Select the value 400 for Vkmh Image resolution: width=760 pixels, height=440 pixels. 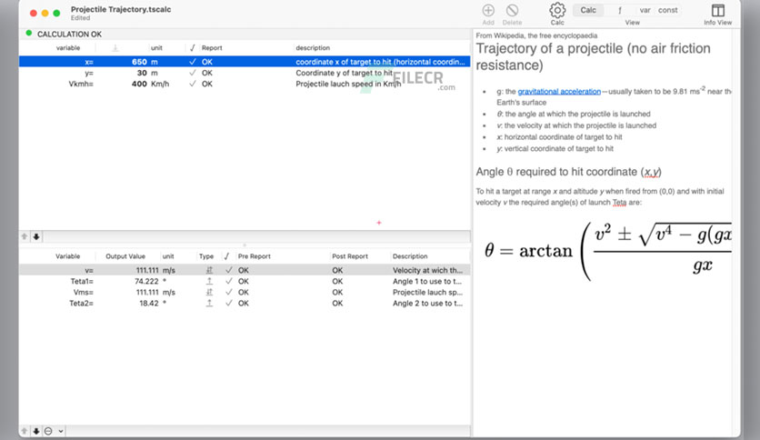tap(139, 84)
